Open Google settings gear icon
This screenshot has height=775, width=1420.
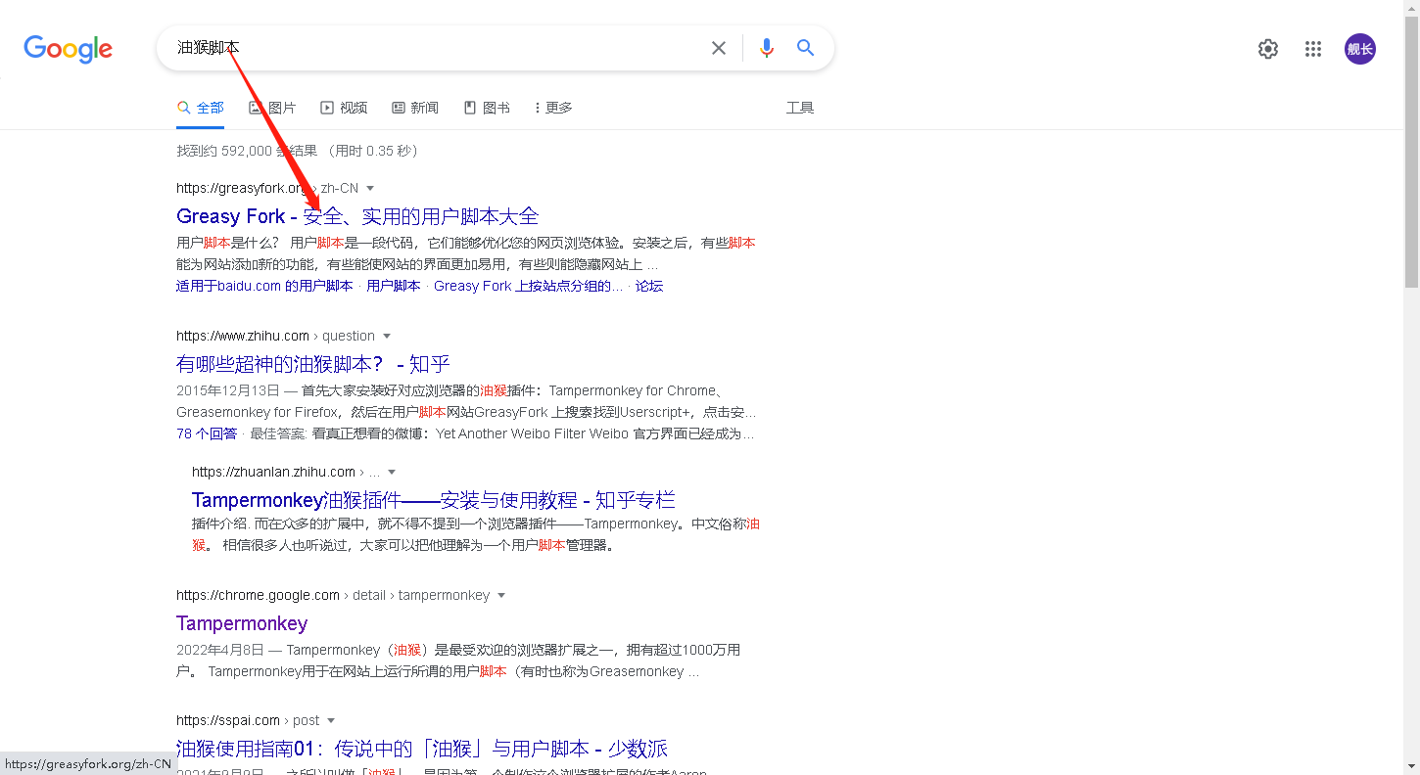point(1268,49)
